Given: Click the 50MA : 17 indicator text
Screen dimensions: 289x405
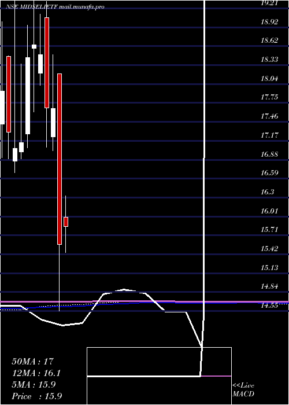Looking at the screenshot, I should coord(33,362).
